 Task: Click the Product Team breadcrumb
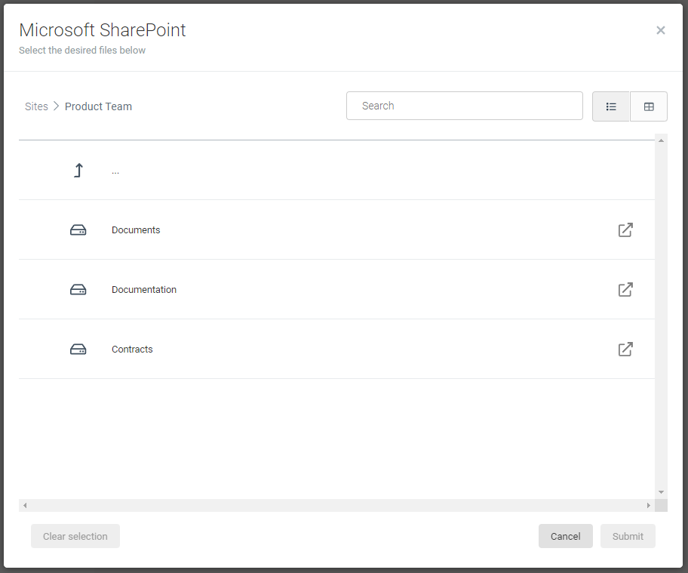[x=98, y=106]
